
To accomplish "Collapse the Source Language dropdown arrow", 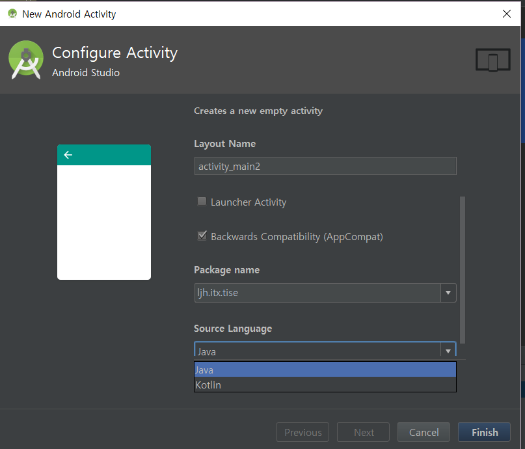I will click(x=448, y=351).
